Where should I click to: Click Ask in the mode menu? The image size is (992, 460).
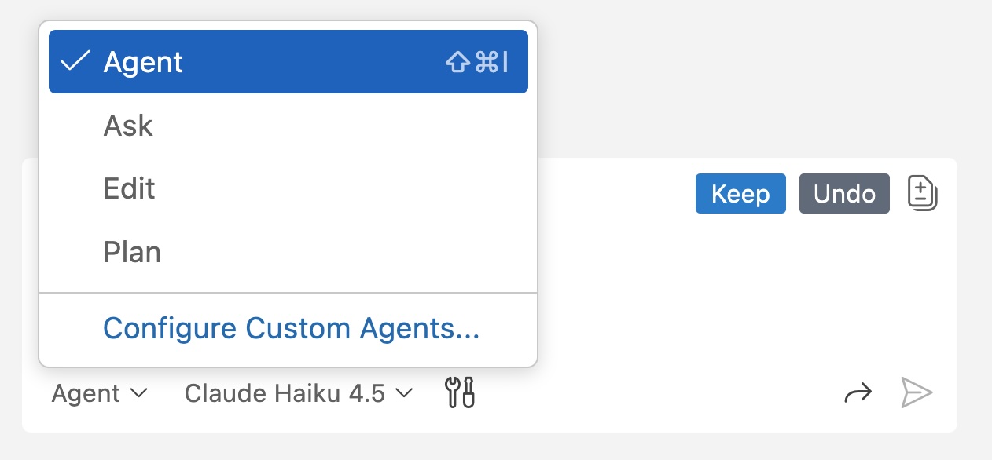click(x=128, y=126)
